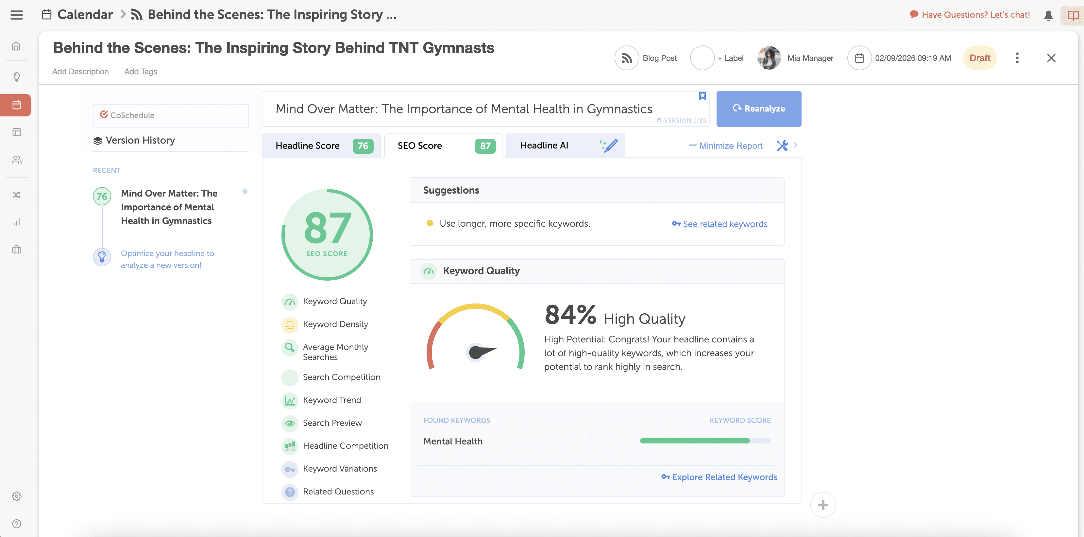1084x537 pixels.
Task: Open the Ideas lightbulb sidebar icon
Action: [16, 77]
